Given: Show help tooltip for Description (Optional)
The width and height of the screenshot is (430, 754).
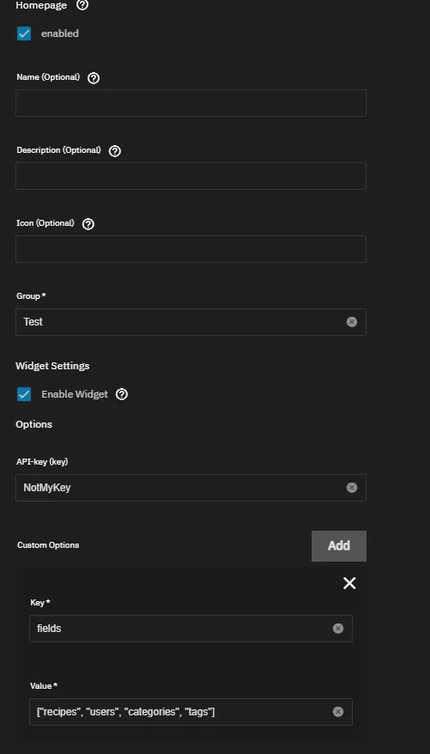Looking at the screenshot, I should pos(115,151).
